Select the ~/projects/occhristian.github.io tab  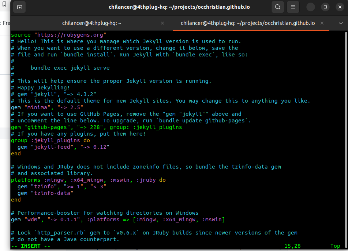click(248, 23)
